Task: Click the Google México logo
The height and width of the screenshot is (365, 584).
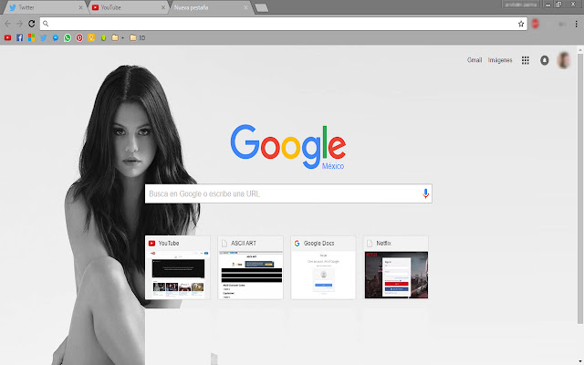Action: pyautogui.click(x=288, y=147)
